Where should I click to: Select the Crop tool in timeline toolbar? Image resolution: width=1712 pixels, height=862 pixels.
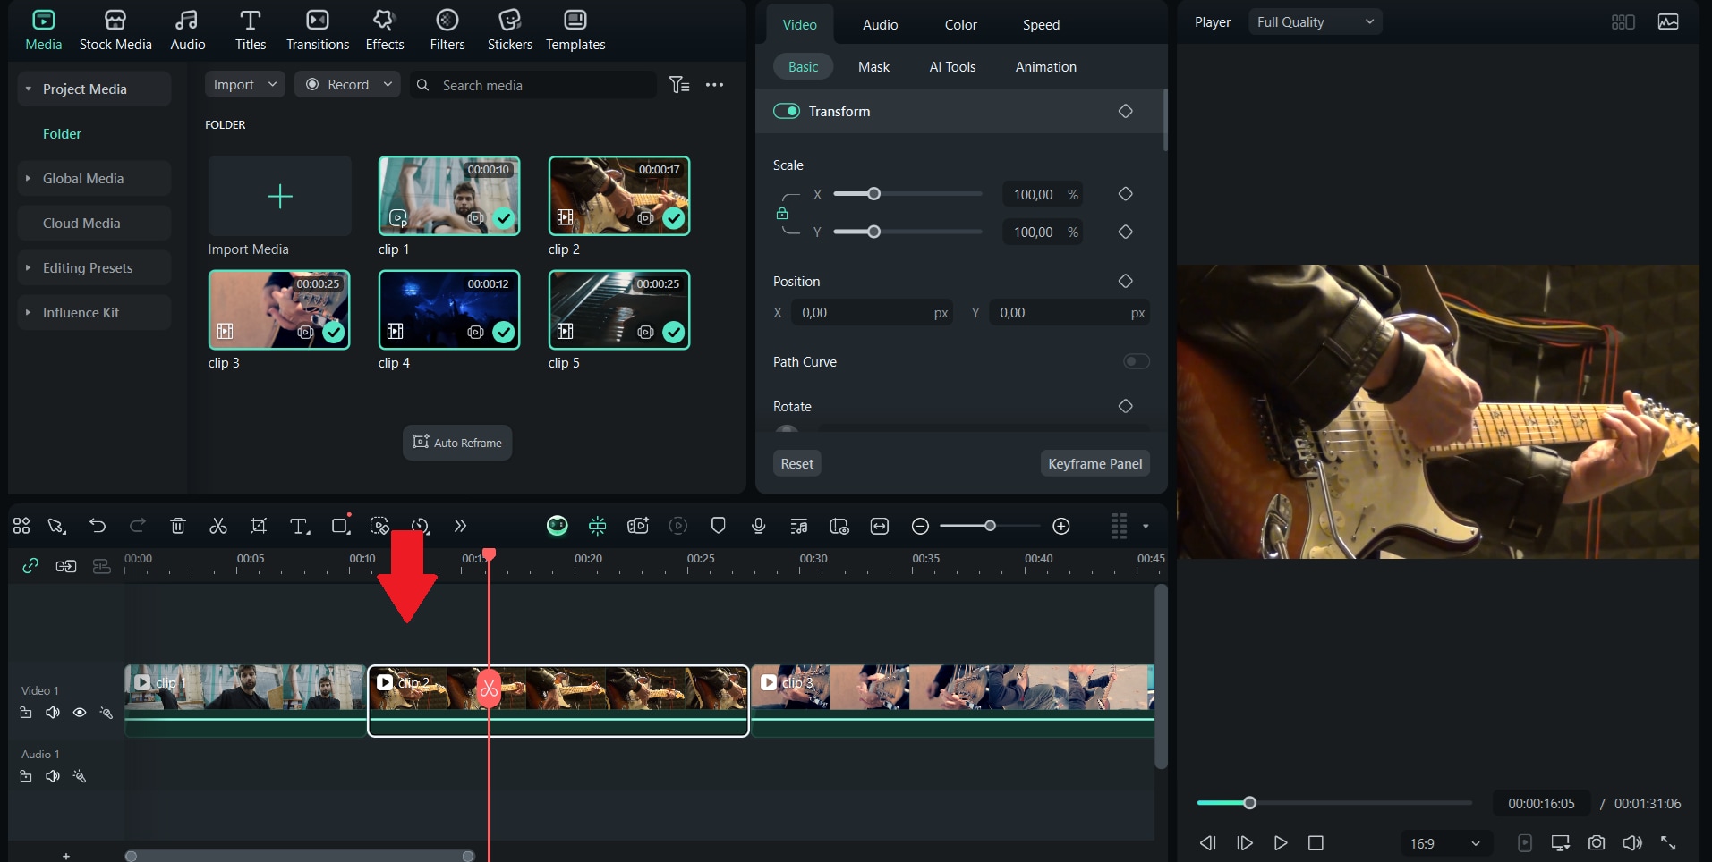tap(259, 526)
